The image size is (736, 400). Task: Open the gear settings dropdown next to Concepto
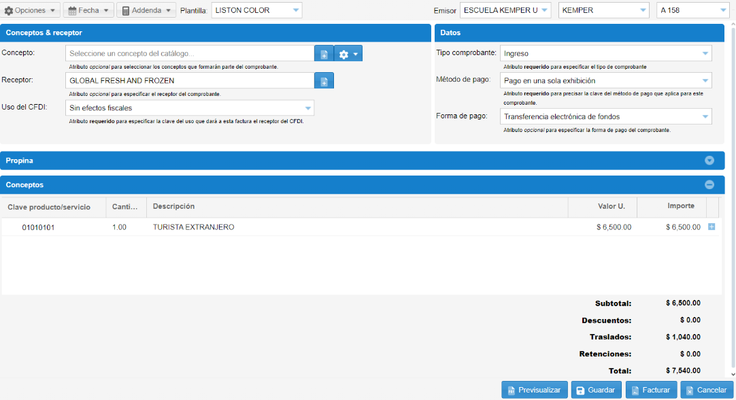348,54
